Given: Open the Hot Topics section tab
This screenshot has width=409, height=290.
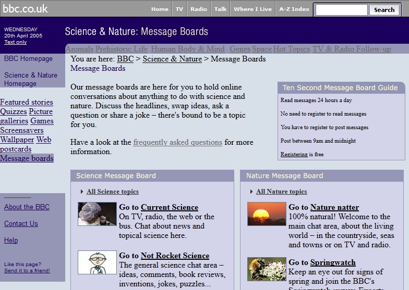Looking at the screenshot, I should point(291,49).
